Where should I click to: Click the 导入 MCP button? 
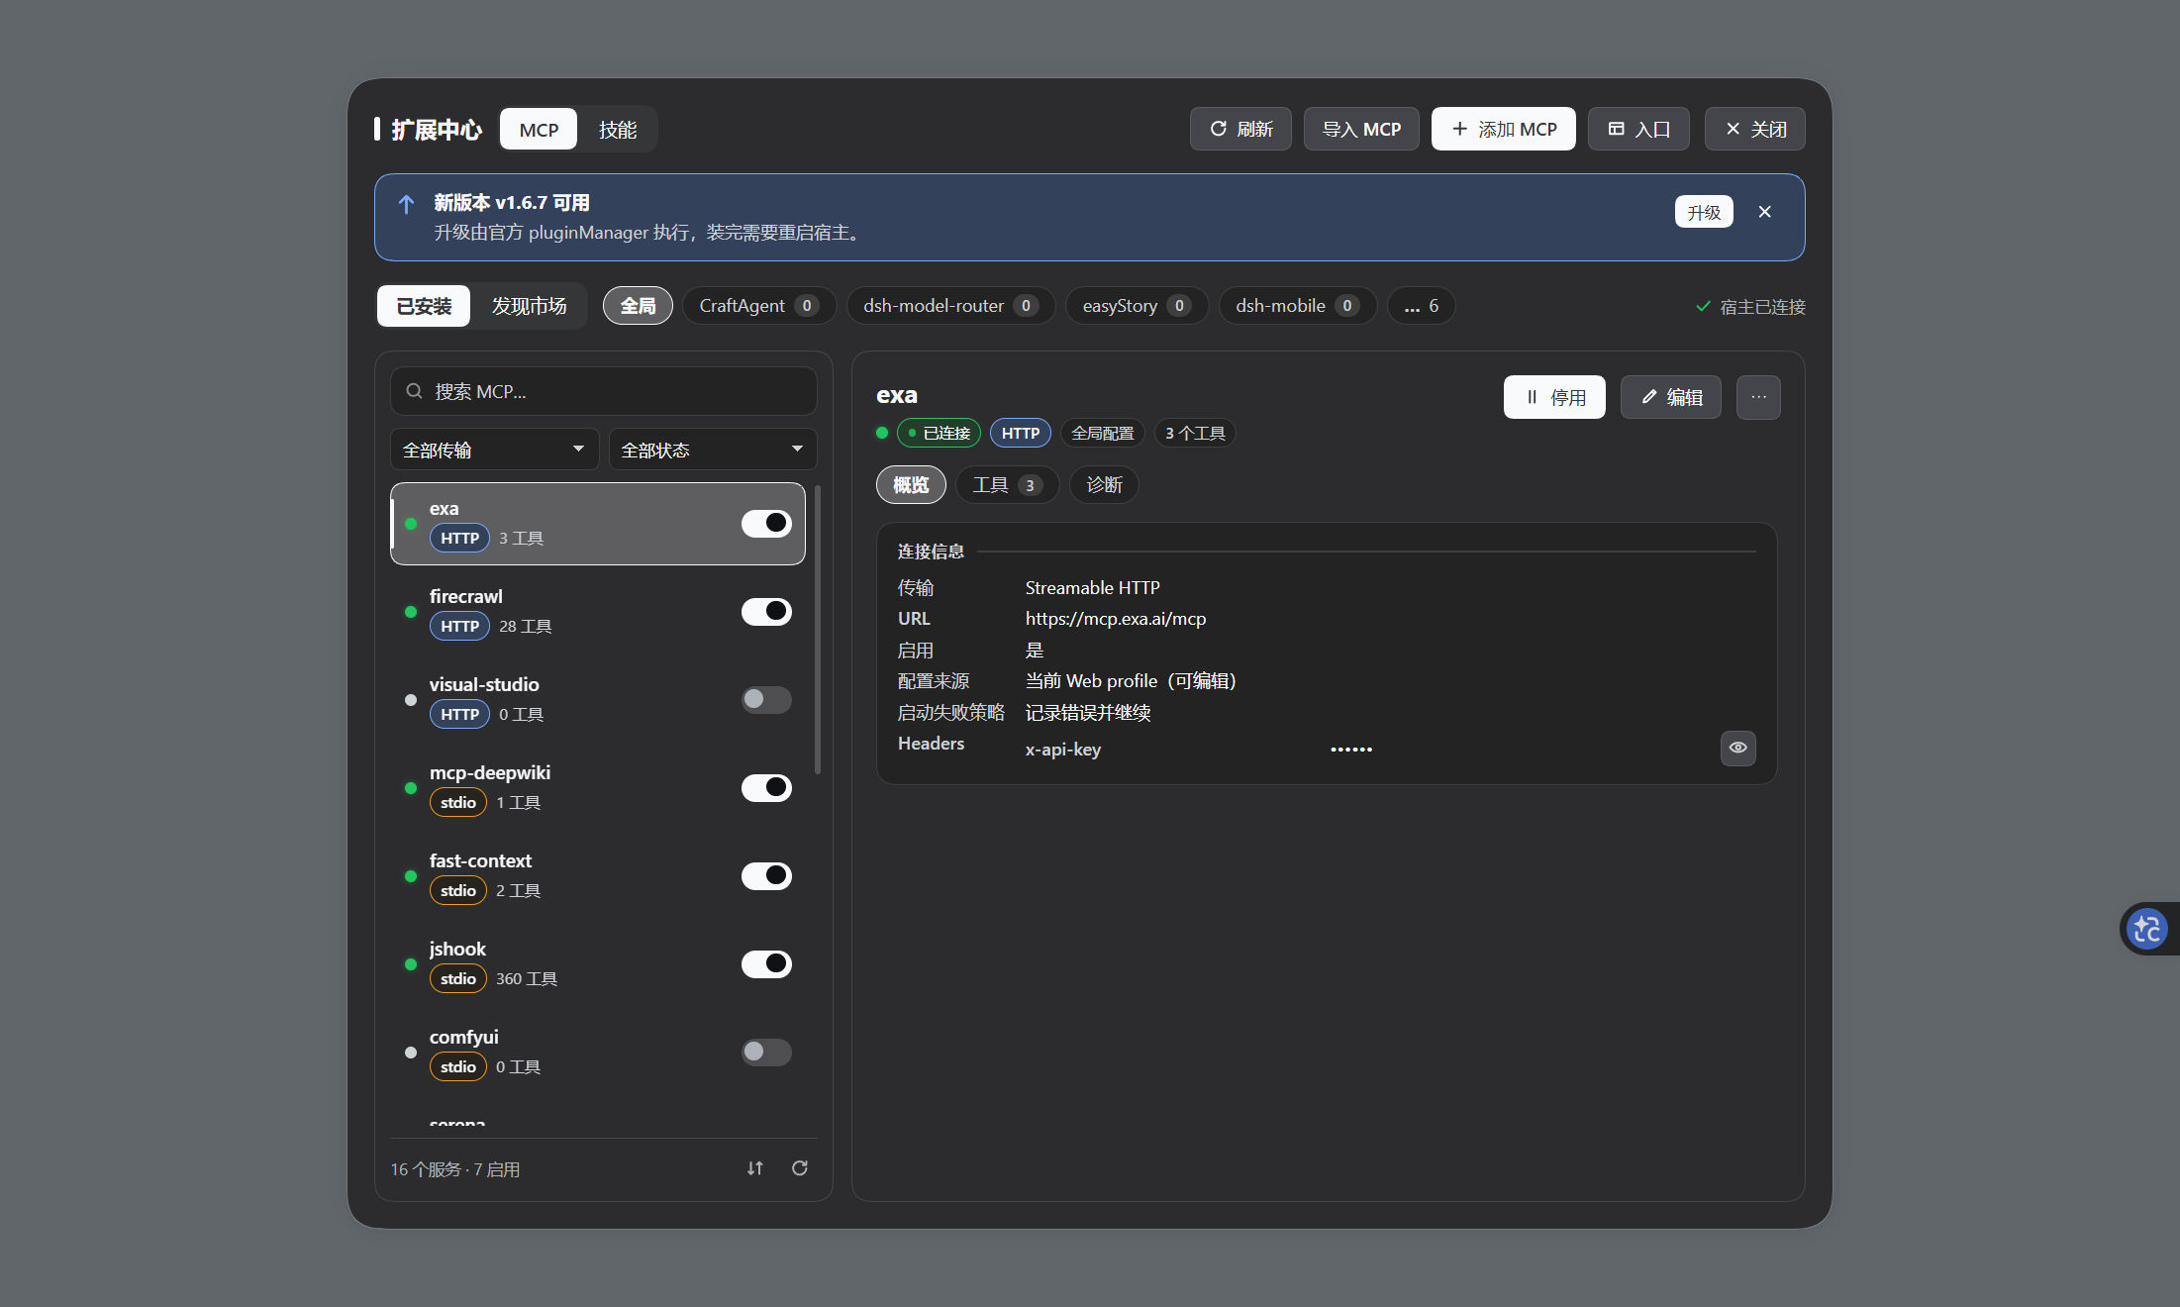point(1361,129)
